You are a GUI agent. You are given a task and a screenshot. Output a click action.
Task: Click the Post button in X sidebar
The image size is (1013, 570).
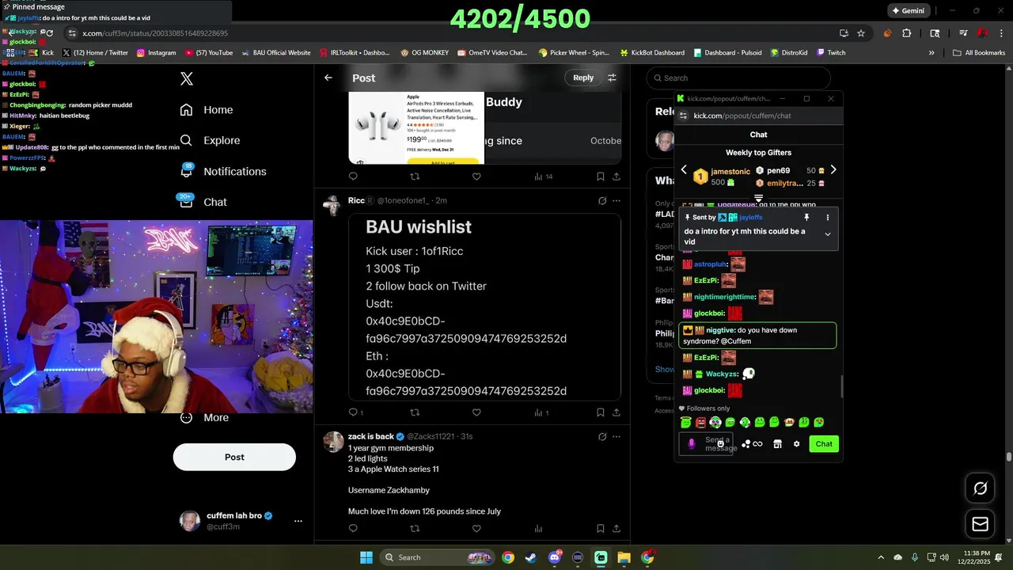click(x=234, y=457)
